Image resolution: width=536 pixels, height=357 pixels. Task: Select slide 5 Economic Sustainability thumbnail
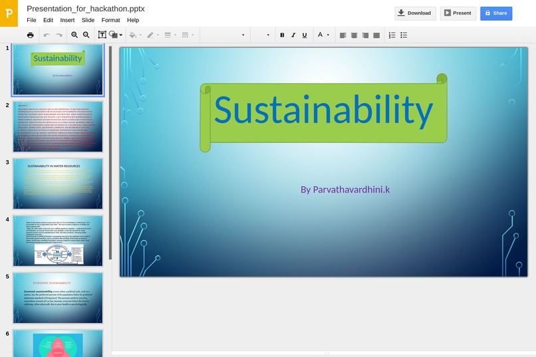pos(58,298)
